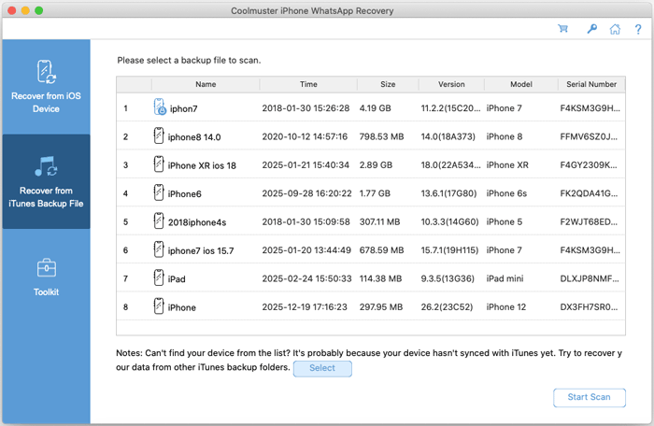Click model cell iPhone 12
654x426 pixels.
(x=506, y=306)
